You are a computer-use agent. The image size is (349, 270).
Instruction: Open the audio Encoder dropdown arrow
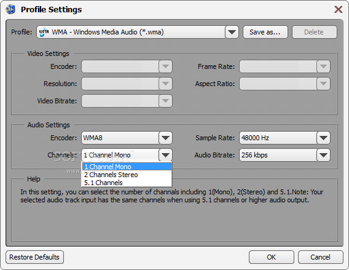click(166, 138)
